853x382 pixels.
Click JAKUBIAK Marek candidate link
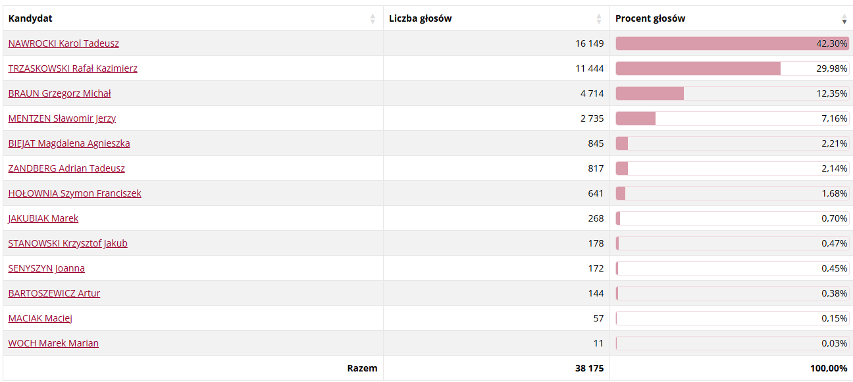(43, 218)
